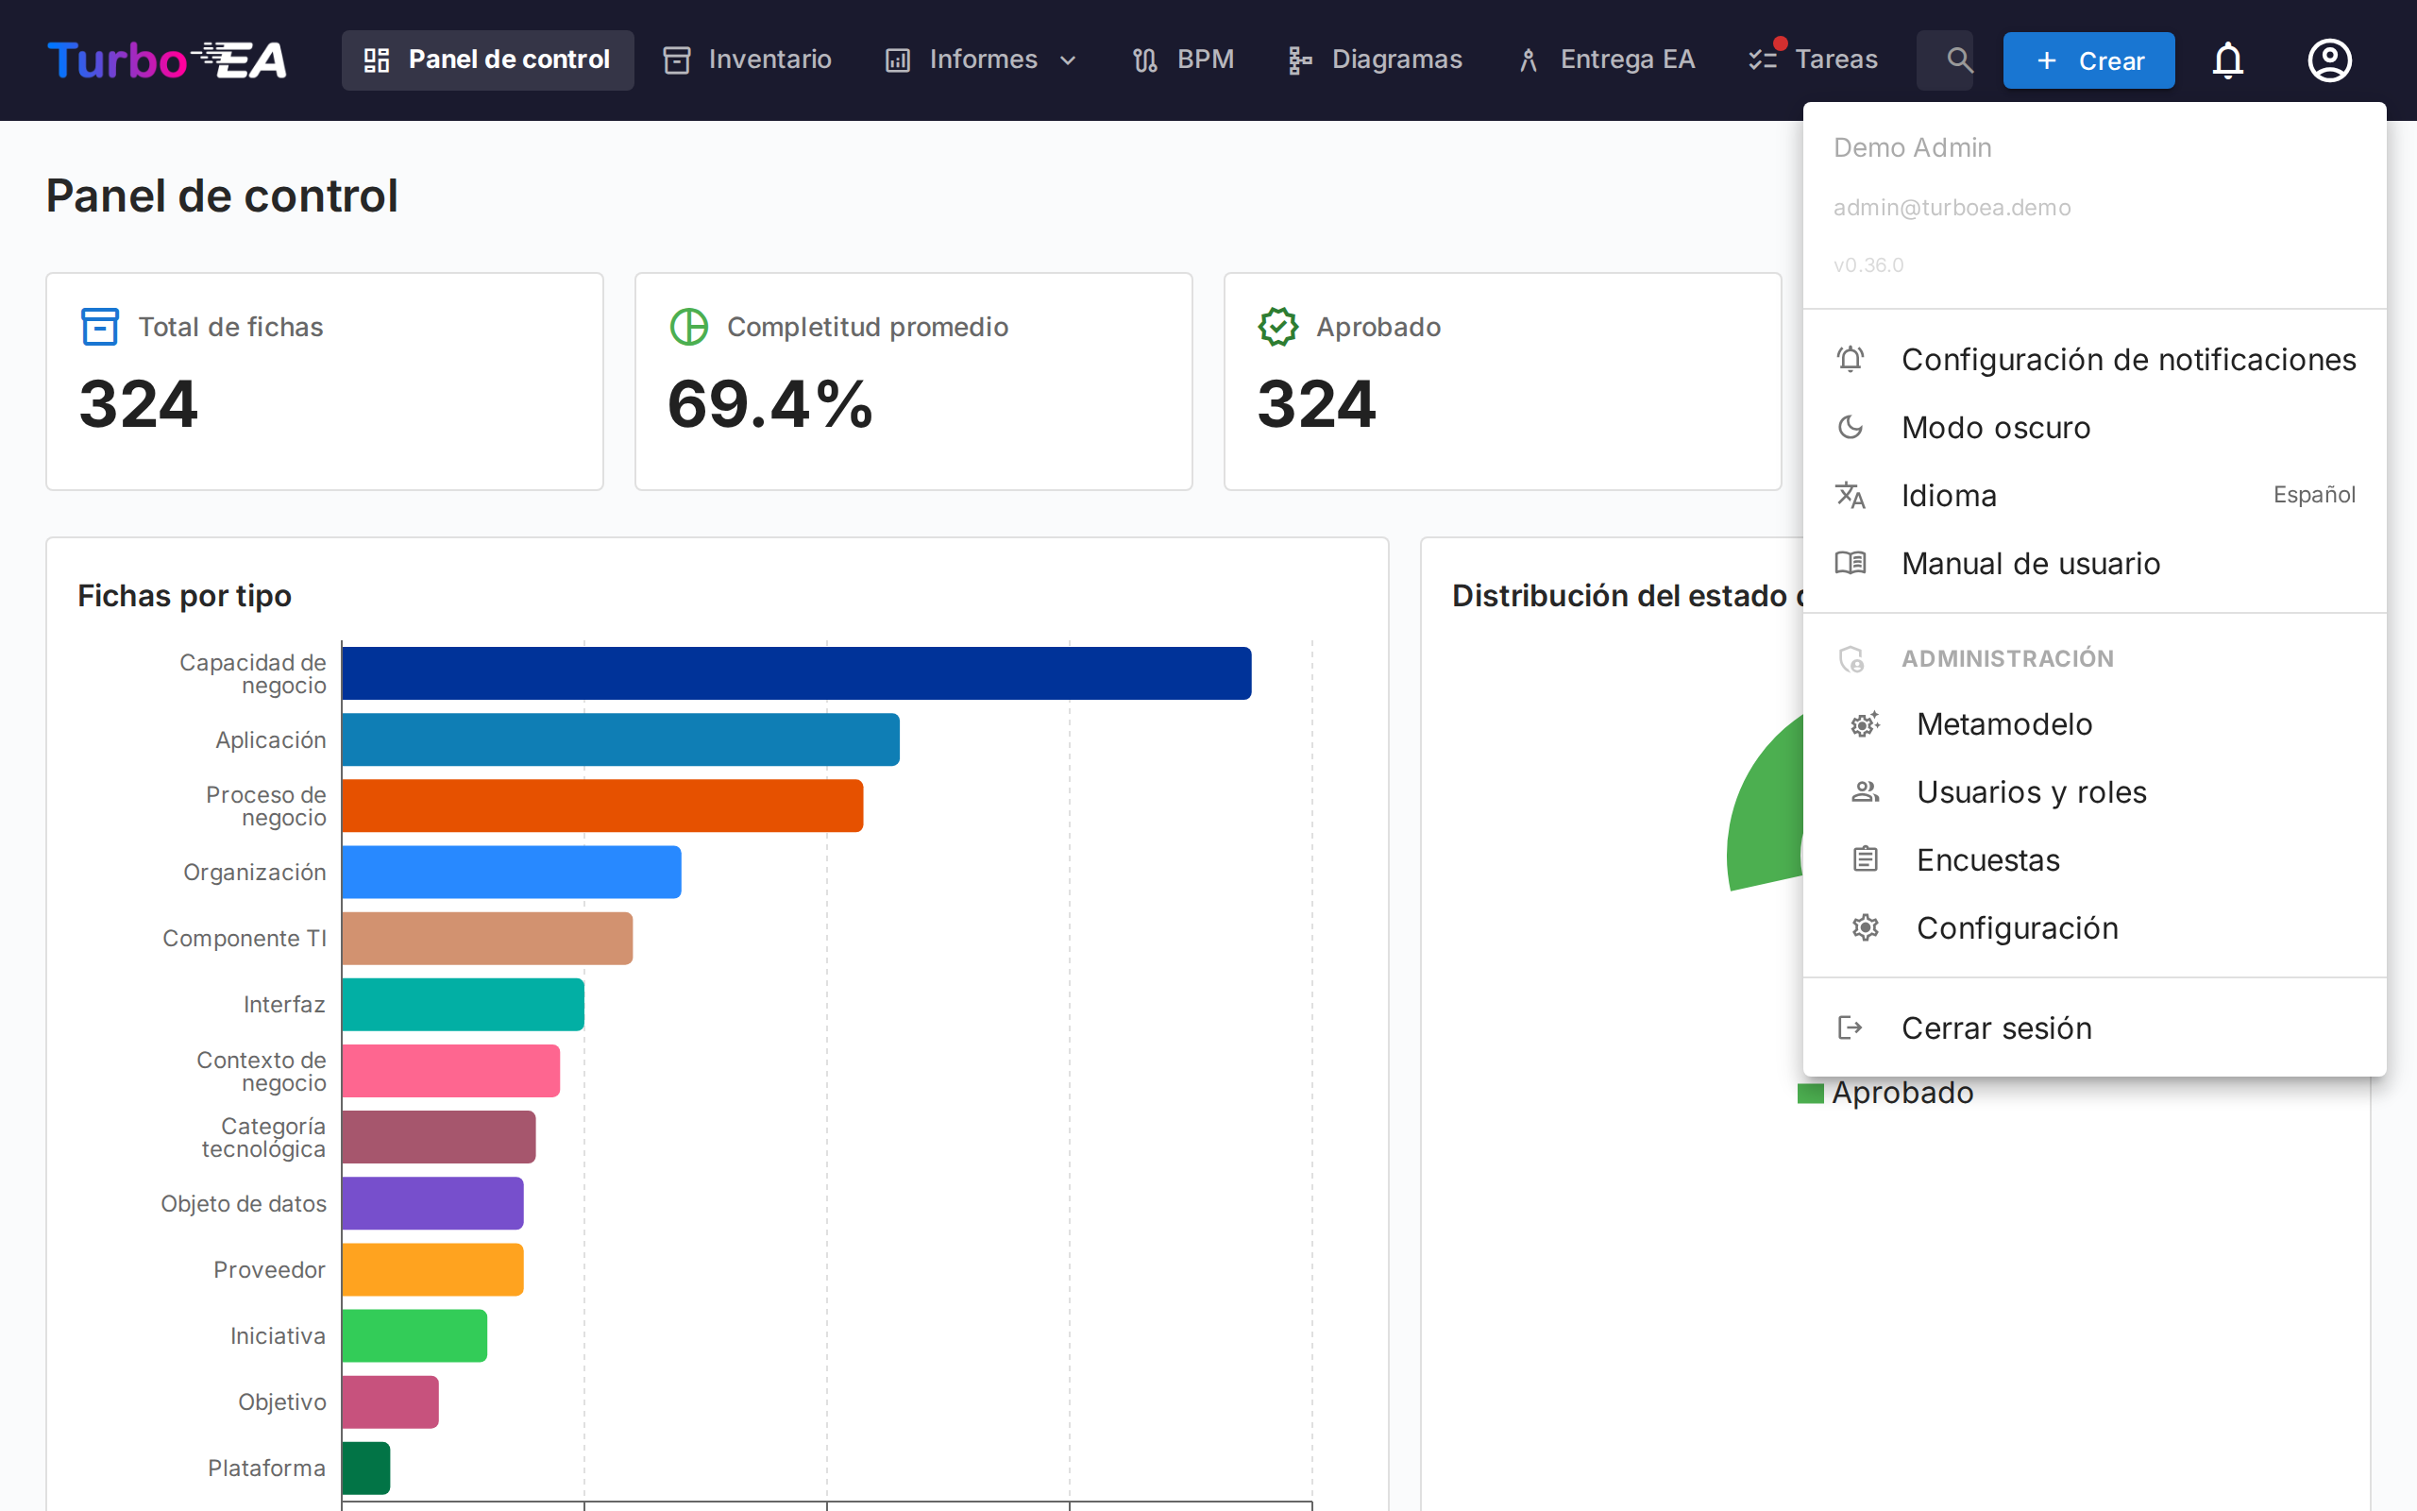Screen dimensions: 2417x1511
Task: Open the Manual de usuario
Action: [2030, 564]
